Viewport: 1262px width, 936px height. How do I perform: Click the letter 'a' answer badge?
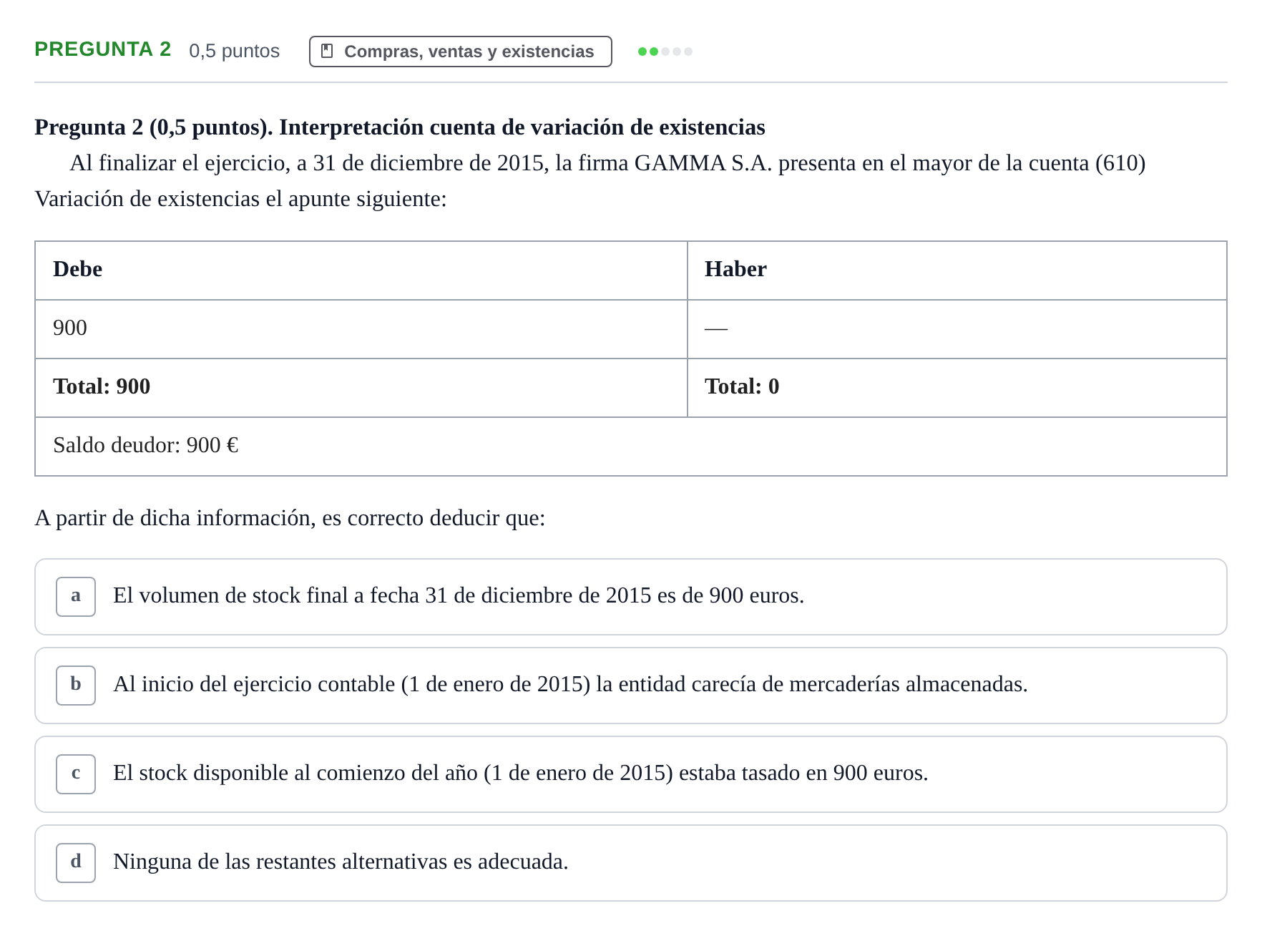(76, 597)
